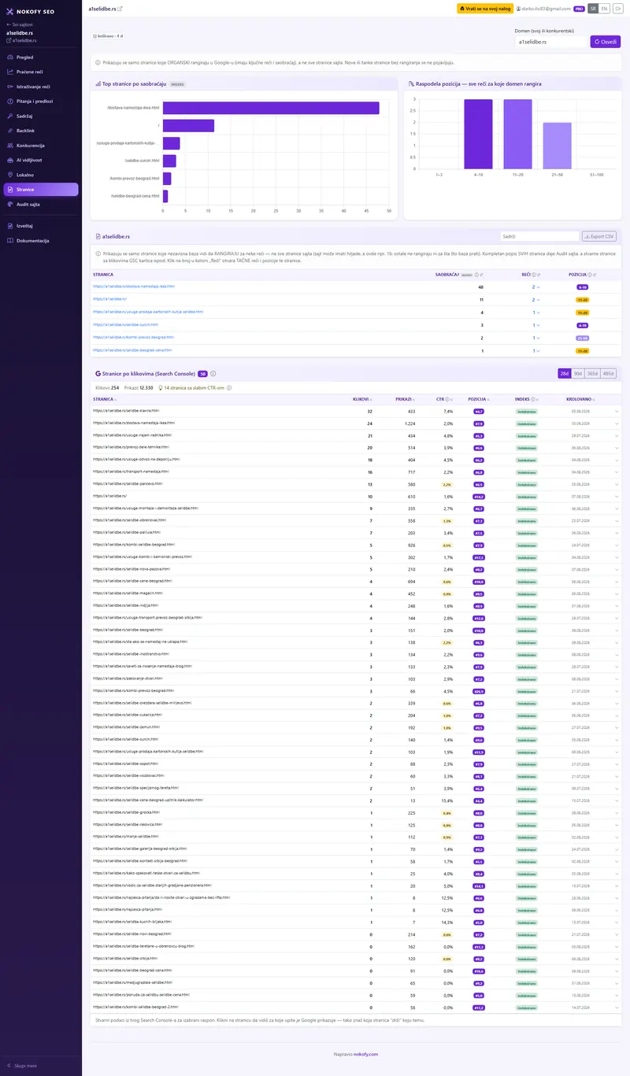Sort by CTR column header

point(443,399)
